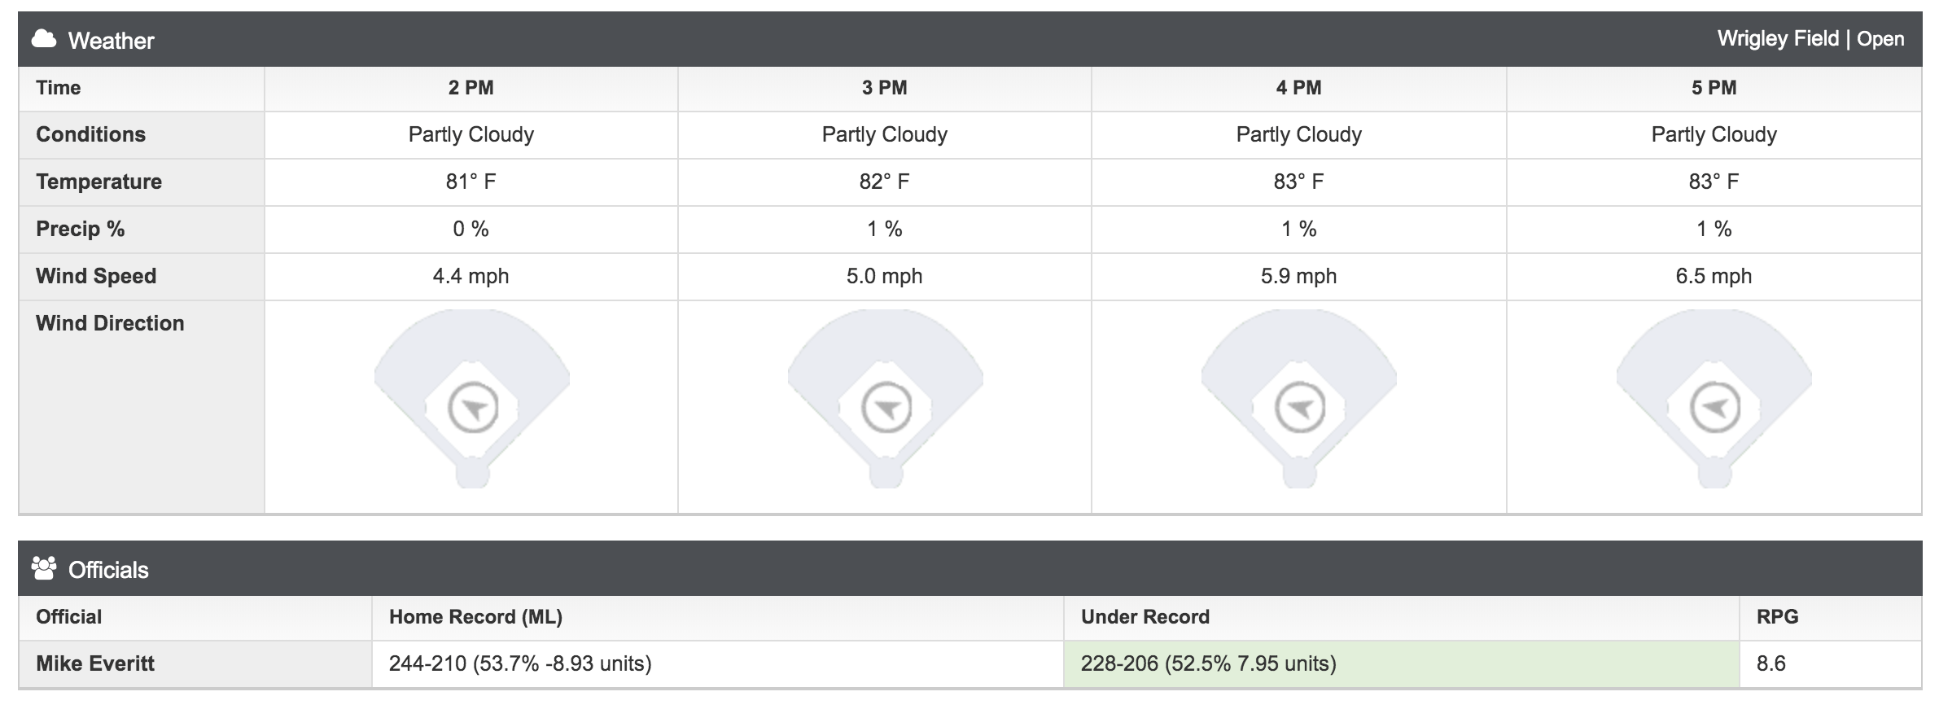Click the Mike Everitt official name
The image size is (1939, 718).
(x=94, y=663)
